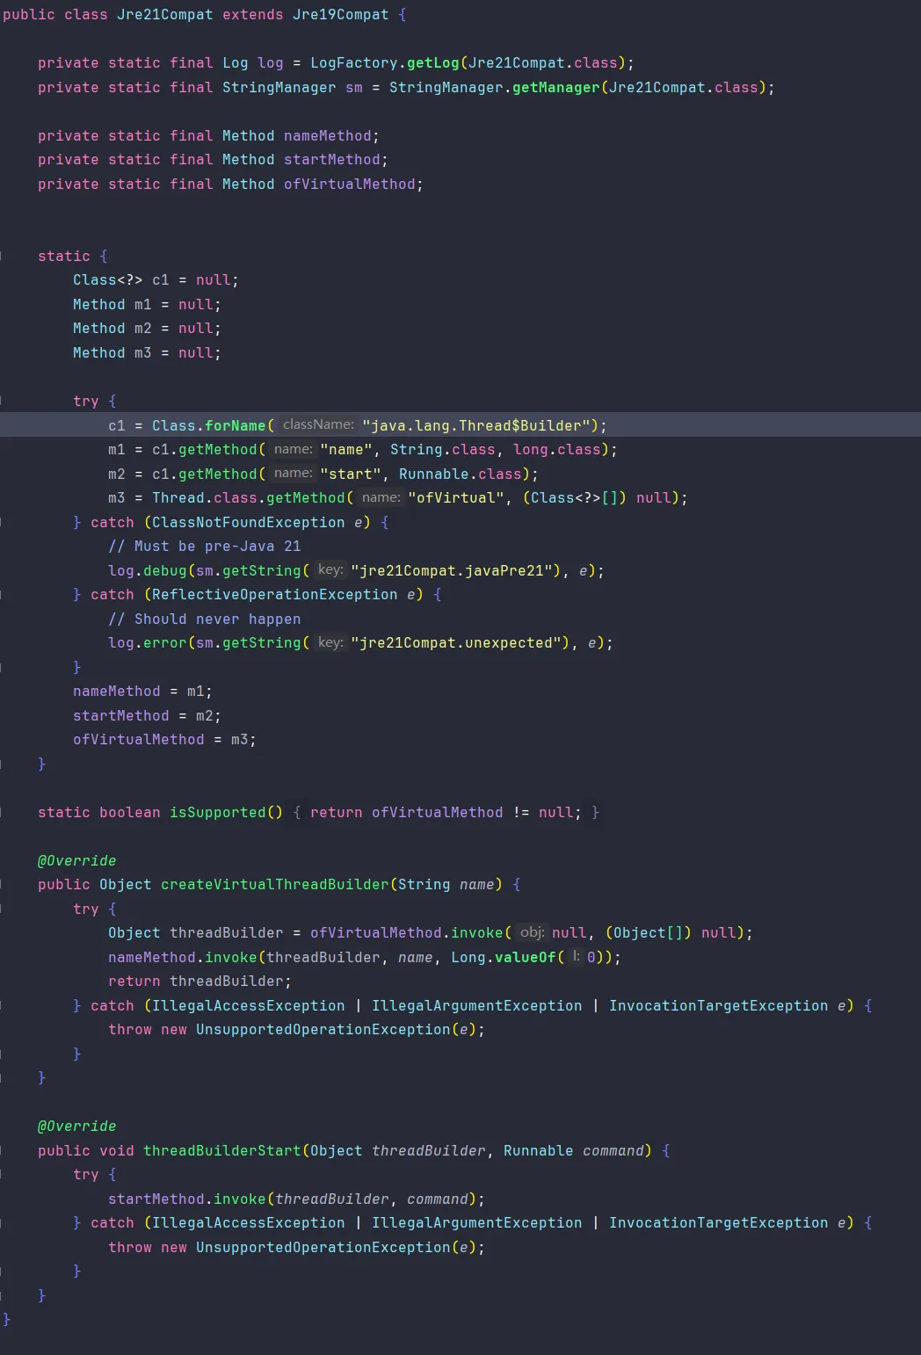The image size is (921, 1355).
Task: Click ofVirtualMethod in its field declaration line
Action: tap(350, 185)
